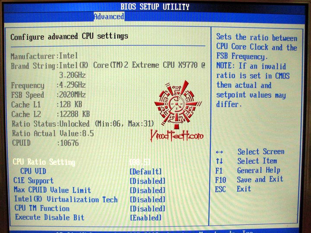
Task: Click the Configure advanced CPU settings heading
Action: tap(69, 37)
